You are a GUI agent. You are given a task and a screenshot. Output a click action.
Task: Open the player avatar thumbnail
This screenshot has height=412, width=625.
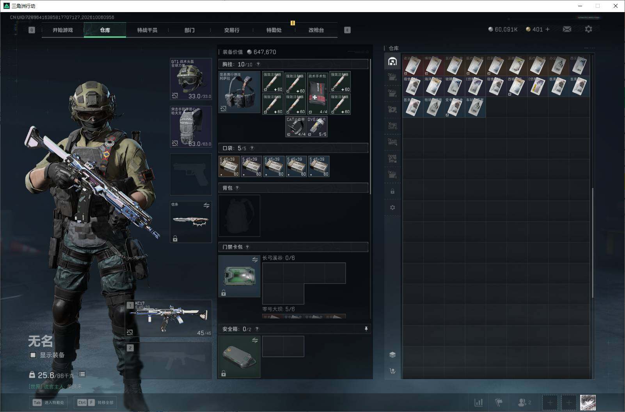pos(588,402)
